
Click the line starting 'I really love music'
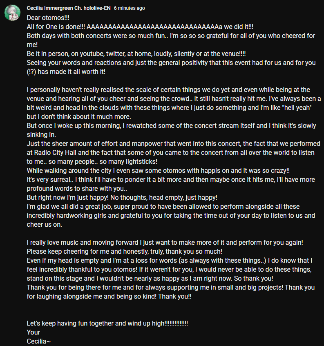(165, 243)
